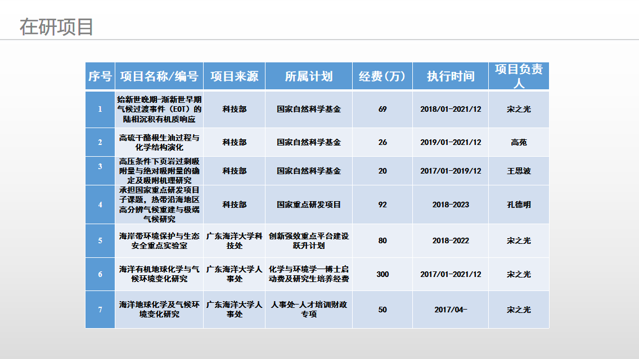Screen dimensions: 639x359
Task: Select the 项目名称/编号 header cell
Action: coord(159,76)
